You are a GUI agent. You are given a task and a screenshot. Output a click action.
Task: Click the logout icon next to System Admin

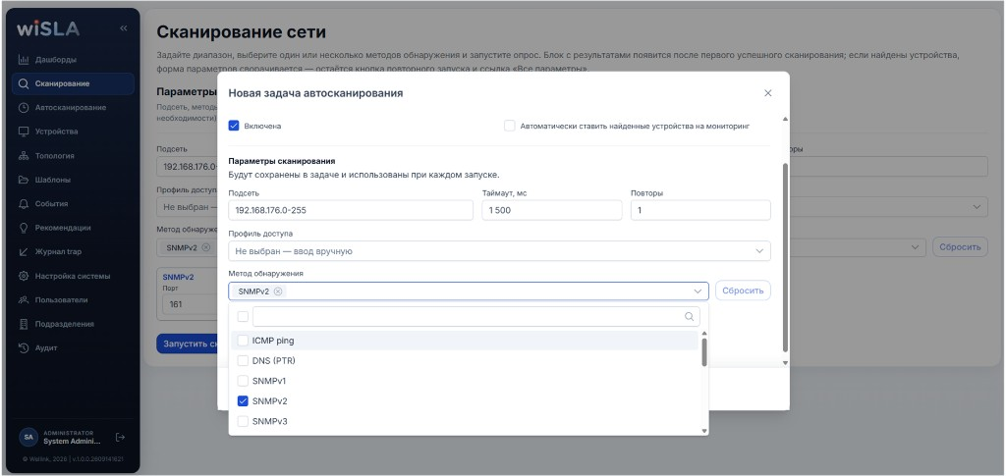point(120,438)
